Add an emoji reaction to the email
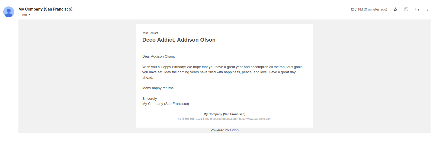 (x=406, y=9)
